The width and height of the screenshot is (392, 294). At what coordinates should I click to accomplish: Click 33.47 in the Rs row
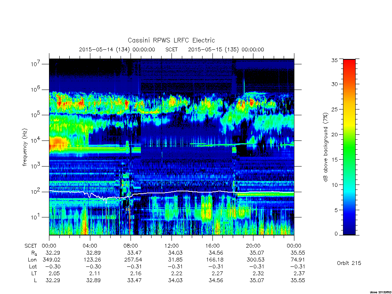click(x=134, y=253)
